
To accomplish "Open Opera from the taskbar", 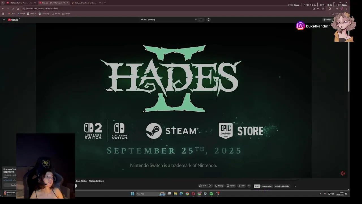I will click(x=193, y=194).
